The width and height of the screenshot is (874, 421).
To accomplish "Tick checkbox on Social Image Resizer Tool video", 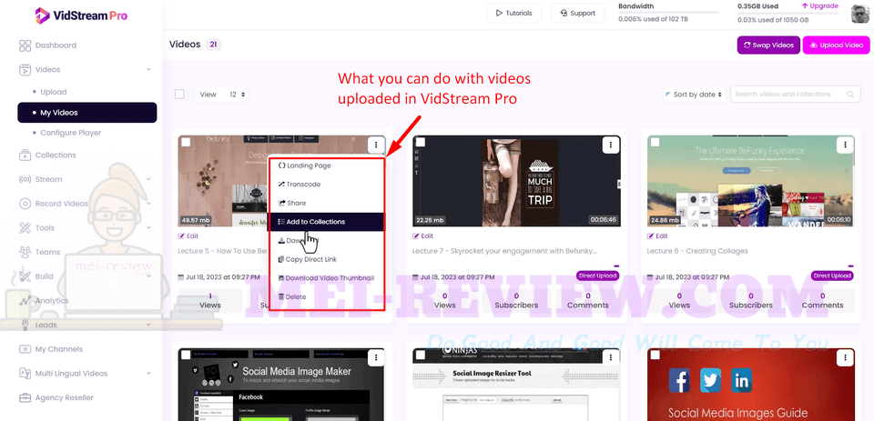I will pos(421,356).
